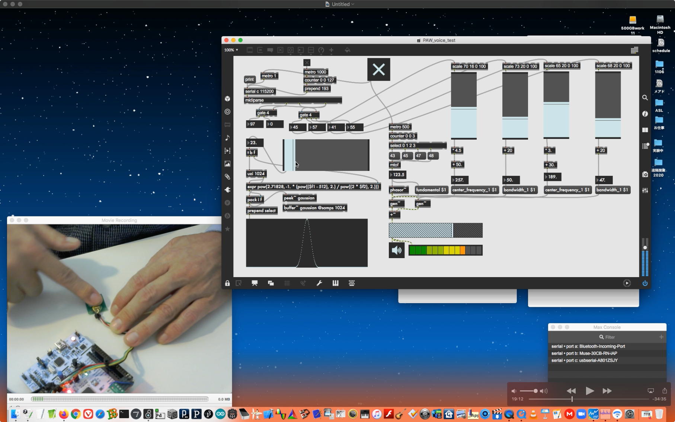Open the piano keys icon in bottom toolbar
Screen dimensions: 675x422
(335, 283)
